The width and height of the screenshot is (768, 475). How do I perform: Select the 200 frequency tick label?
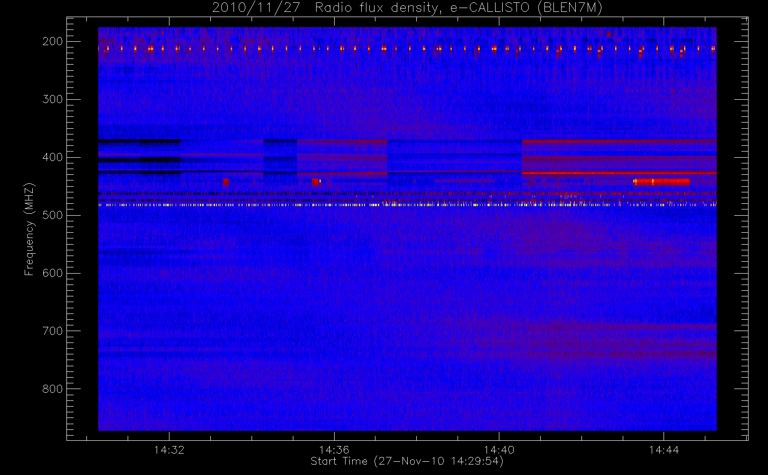click(53, 41)
